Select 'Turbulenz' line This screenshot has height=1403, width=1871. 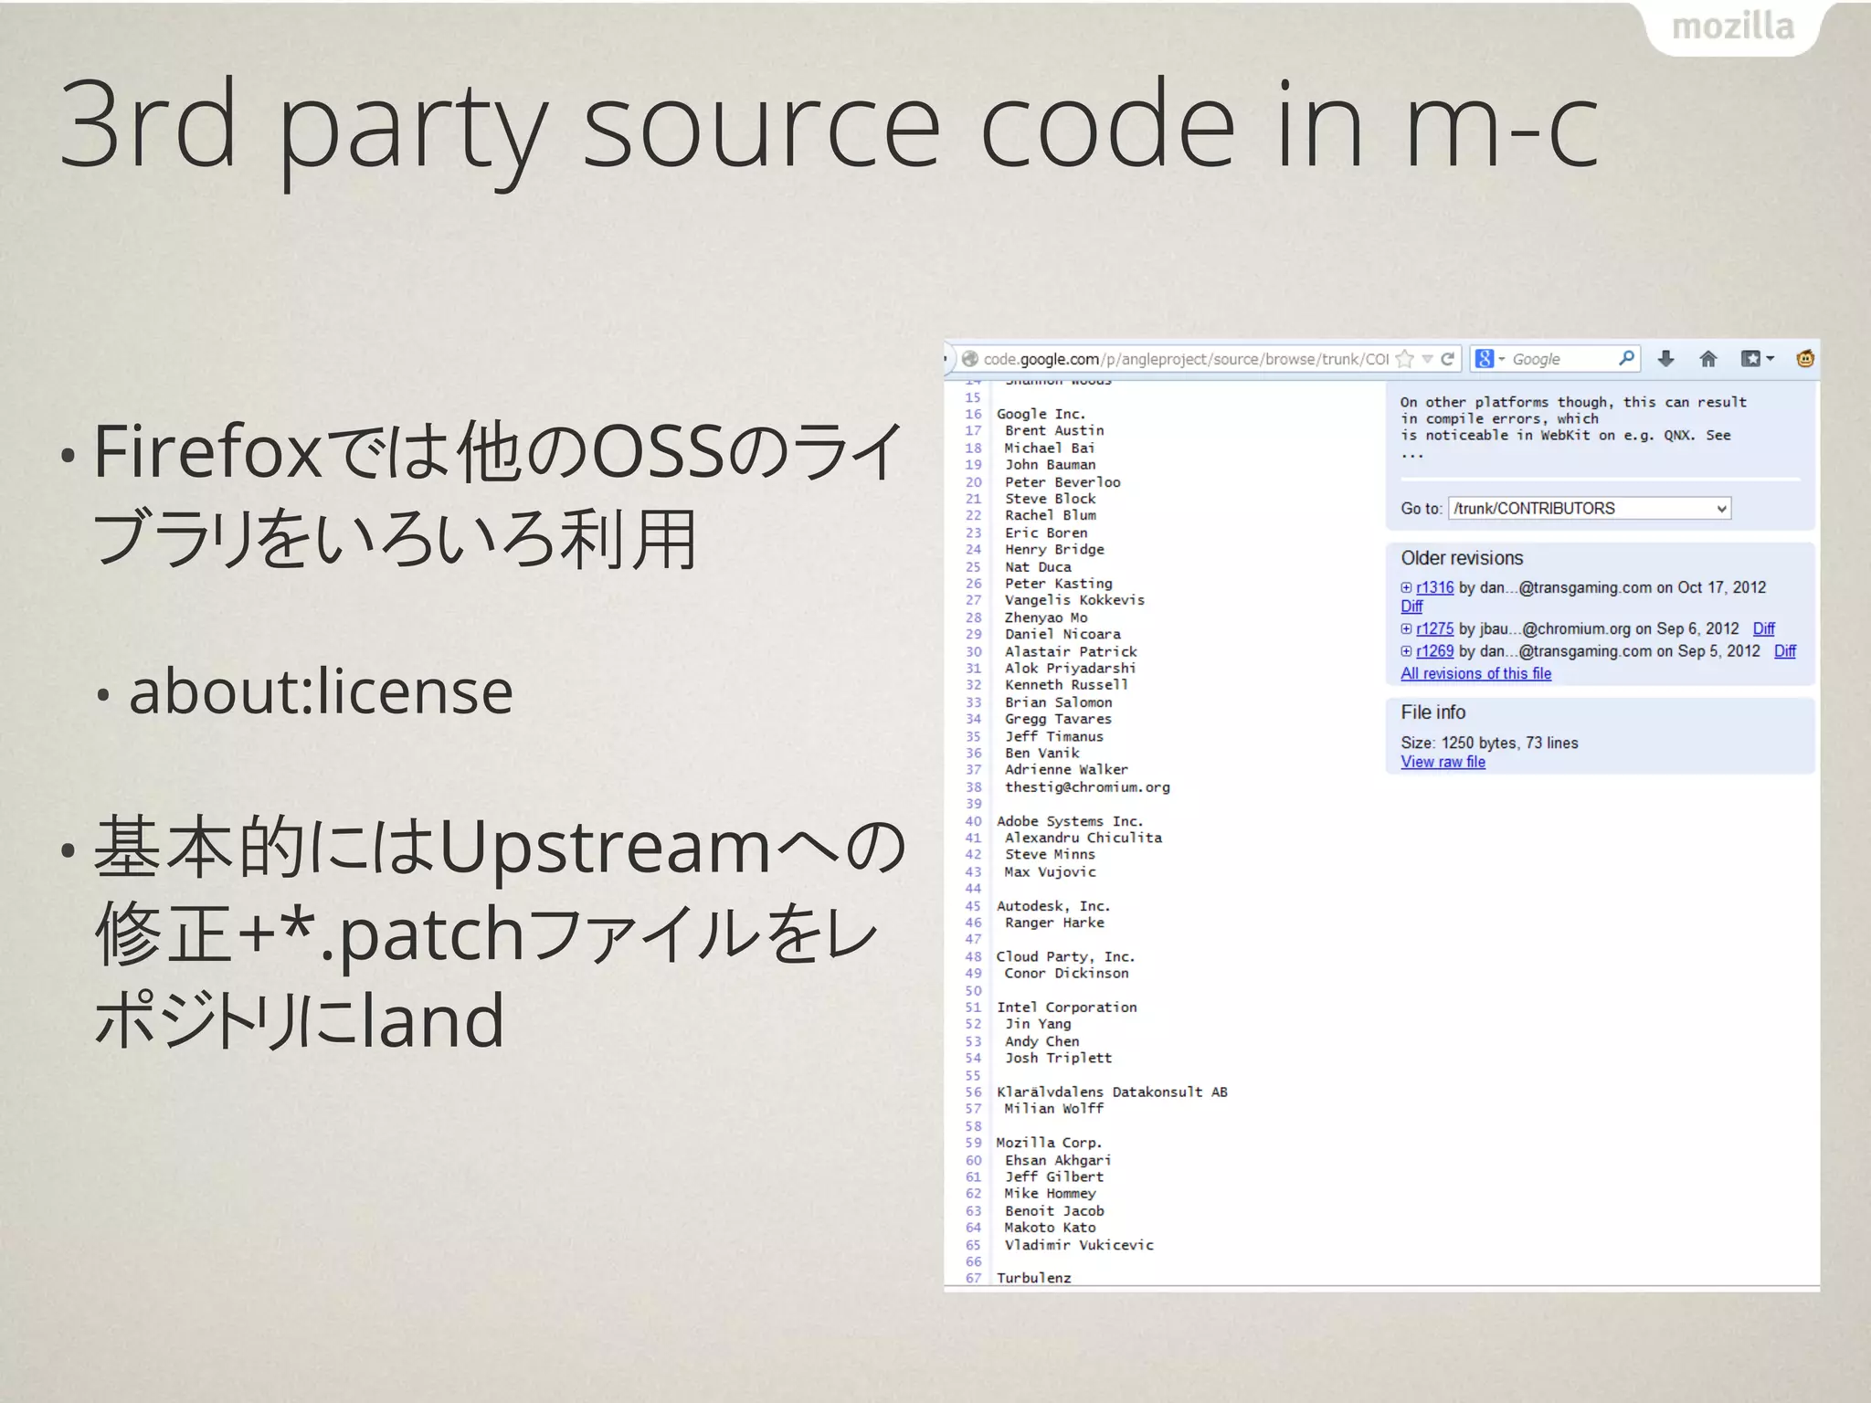pos(1033,1278)
